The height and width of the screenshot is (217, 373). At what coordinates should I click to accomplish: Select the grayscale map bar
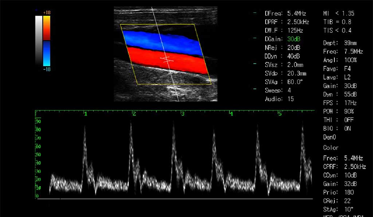coord(39,40)
